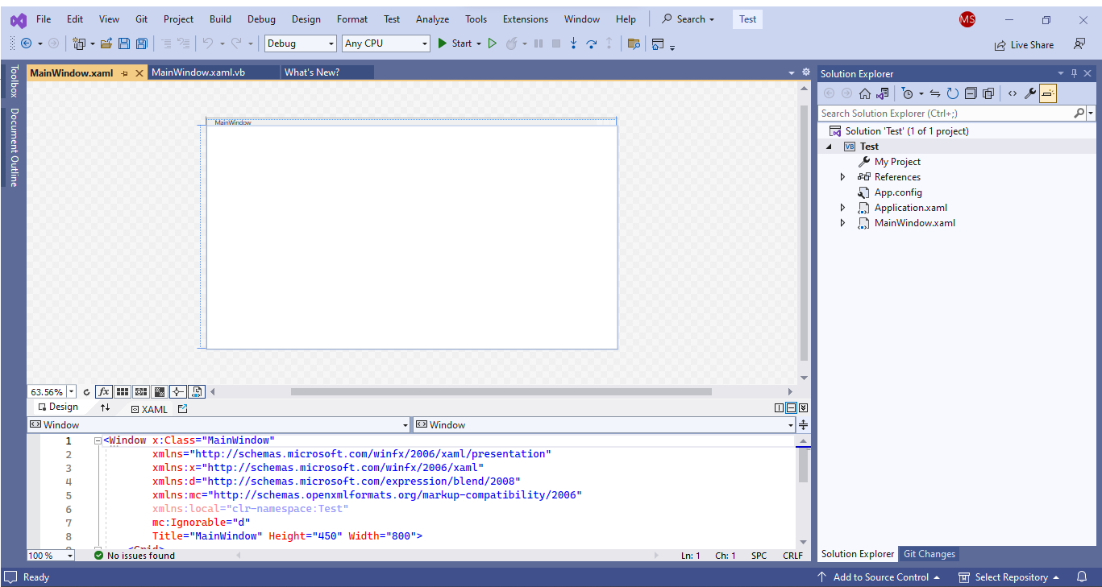
Task: Click the Navigate Backward arrow in toolbar
Action: click(26, 43)
